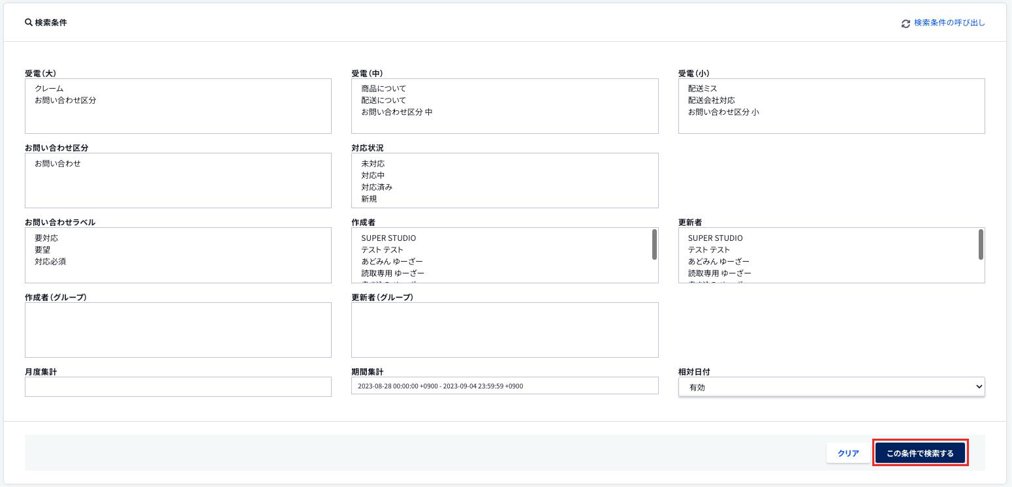Click the クリア button
This screenshot has height=487, width=1012.
coord(848,453)
